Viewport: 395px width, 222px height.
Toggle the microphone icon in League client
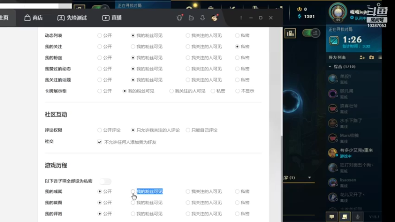[357, 217]
